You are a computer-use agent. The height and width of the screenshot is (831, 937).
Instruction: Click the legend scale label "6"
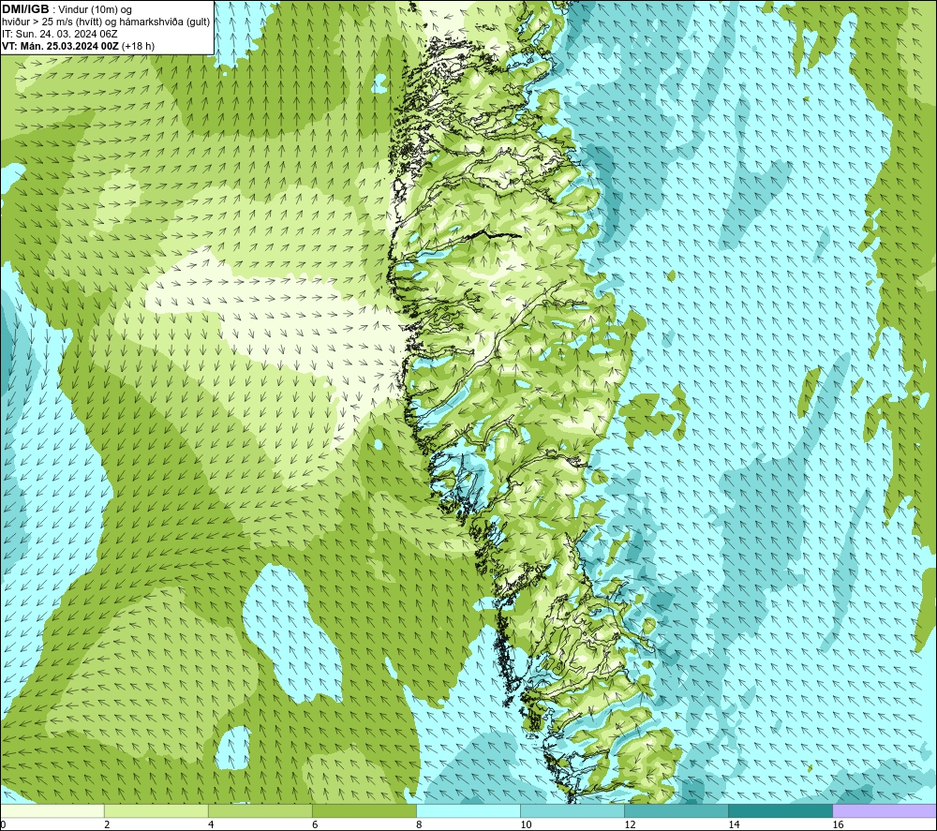pos(315,824)
